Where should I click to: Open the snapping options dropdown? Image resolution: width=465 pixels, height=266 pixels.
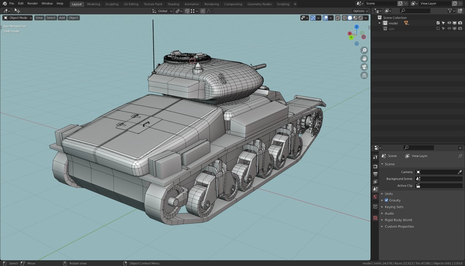pyautogui.click(x=194, y=11)
